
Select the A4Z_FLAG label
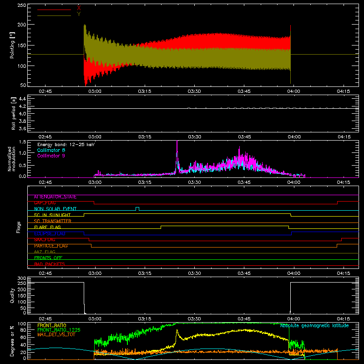pyautogui.click(x=45, y=252)
